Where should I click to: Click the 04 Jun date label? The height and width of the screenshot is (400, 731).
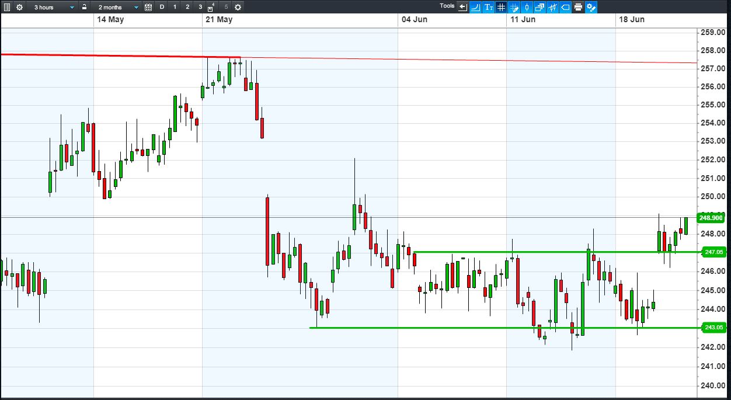click(414, 19)
